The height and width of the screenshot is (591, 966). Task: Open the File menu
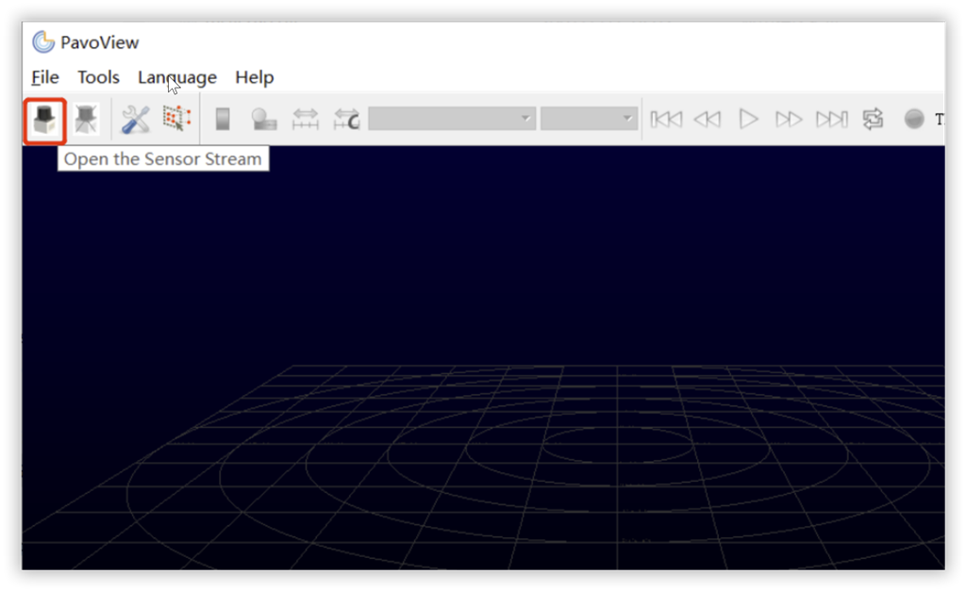(45, 77)
